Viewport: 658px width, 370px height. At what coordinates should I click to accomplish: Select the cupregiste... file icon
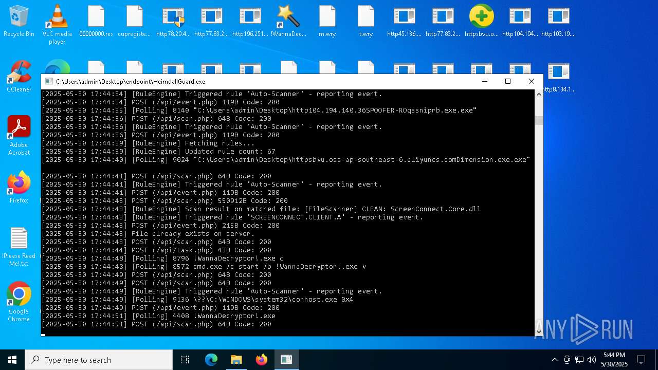point(135,21)
